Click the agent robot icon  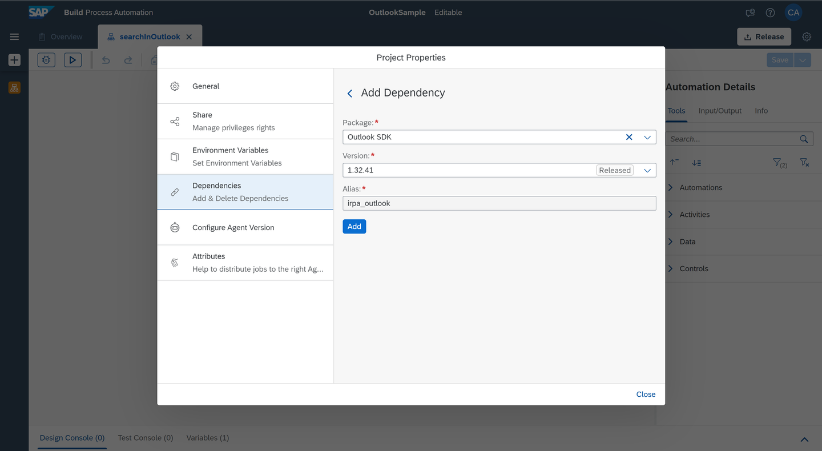(x=175, y=228)
